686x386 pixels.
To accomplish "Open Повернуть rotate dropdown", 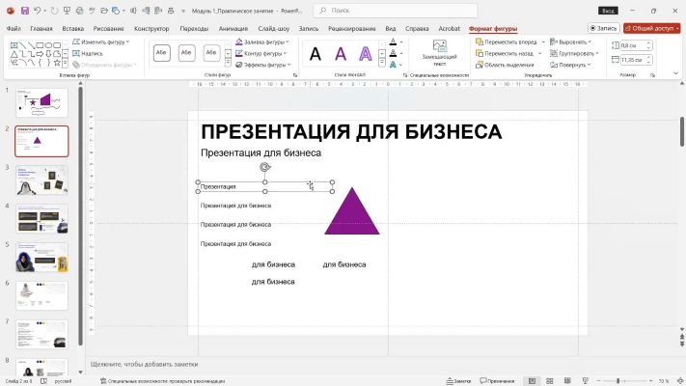I will pyautogui.click(x=570, y=65).
